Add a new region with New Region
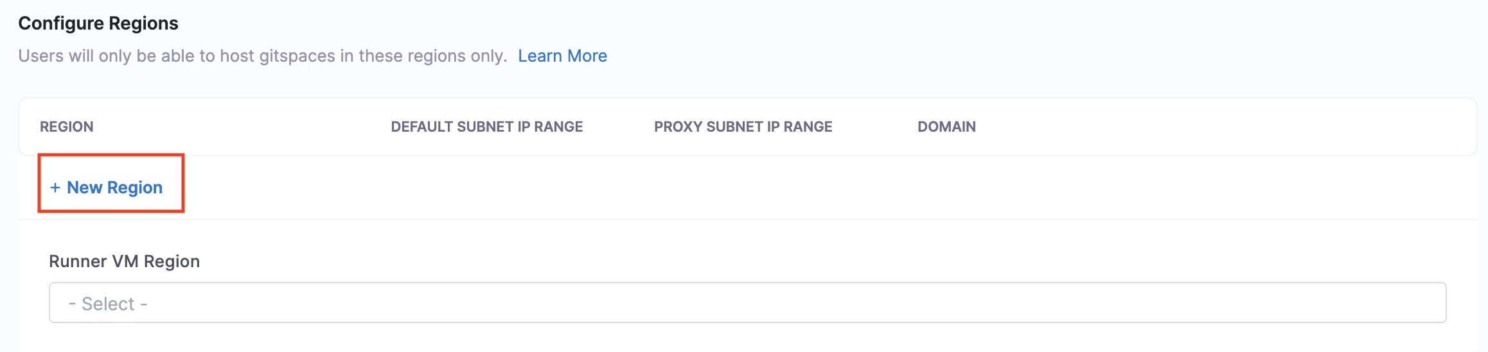Image resolution: width=1488 pixels, height=352 pixels. (x=107, y=188)
